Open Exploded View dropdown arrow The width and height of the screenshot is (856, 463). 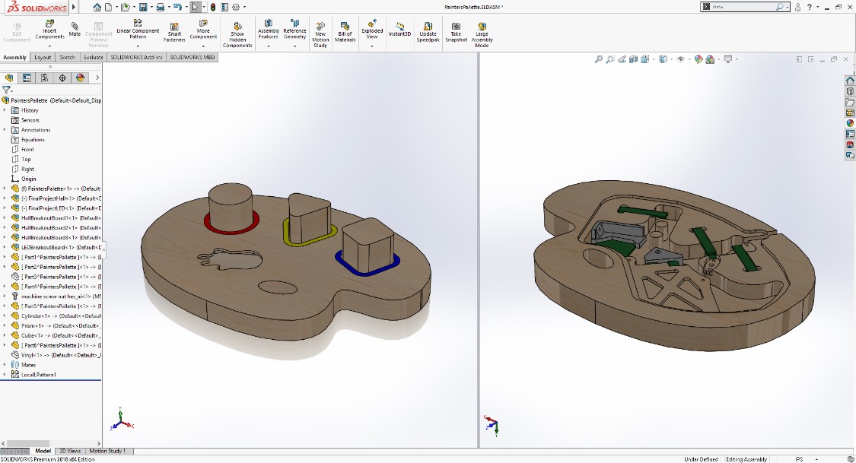pos(372,46)
